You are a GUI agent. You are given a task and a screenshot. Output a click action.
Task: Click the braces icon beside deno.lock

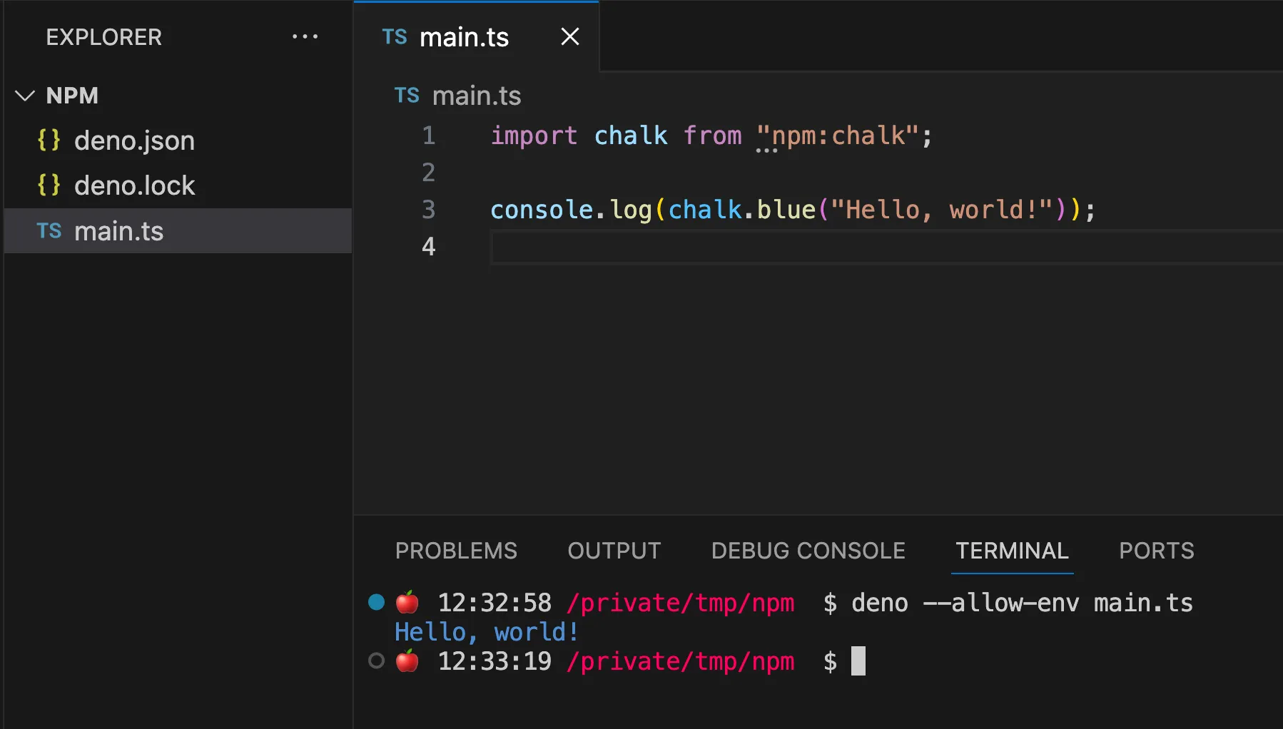(x=49, y=185)
